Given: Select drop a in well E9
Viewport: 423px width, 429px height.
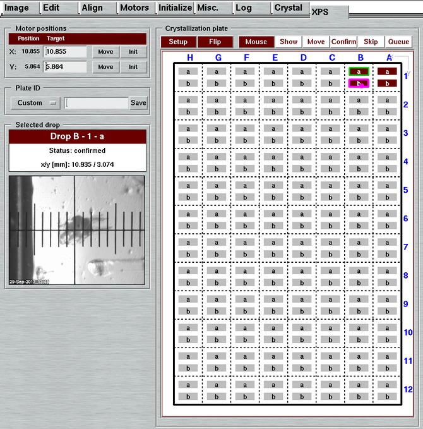Looking at the screenshot, I should tap(273, 299).
